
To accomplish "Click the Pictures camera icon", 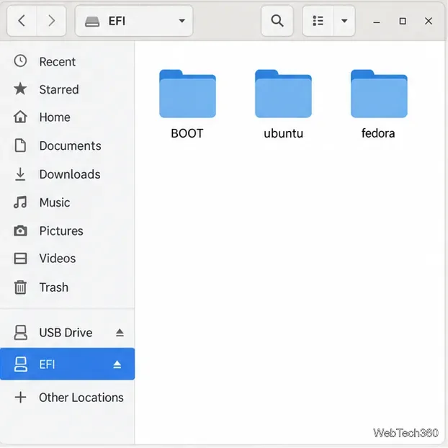I will [x=20, y=230].
